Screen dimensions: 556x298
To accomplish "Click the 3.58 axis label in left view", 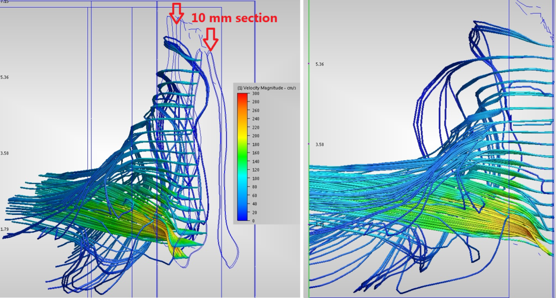I will coord(5,153).
